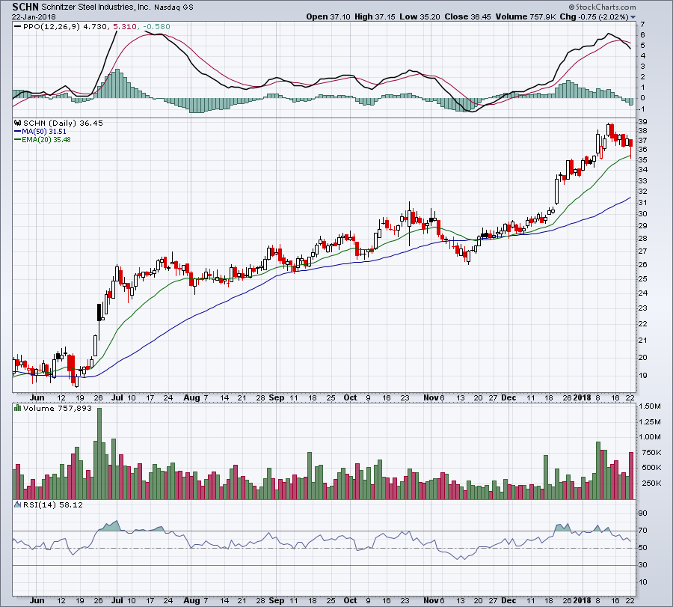Select the MA(50) 31.51 legend entry
Viewport: 673px width, 607px height.
[44, 132]
